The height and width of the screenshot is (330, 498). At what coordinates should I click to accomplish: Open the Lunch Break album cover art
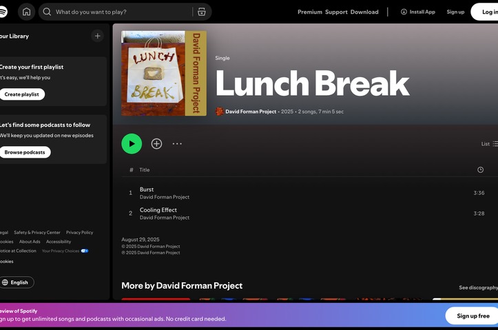[164, 73]
